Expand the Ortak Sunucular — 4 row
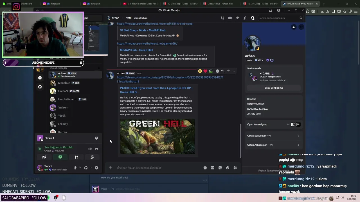 (x=273, y=136)
